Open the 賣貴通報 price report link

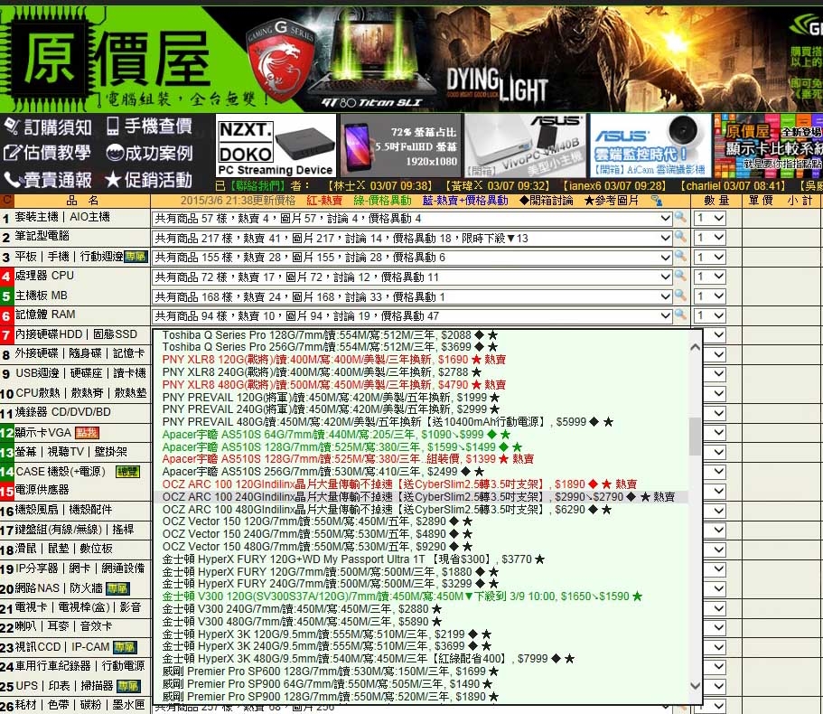(48, 180)
